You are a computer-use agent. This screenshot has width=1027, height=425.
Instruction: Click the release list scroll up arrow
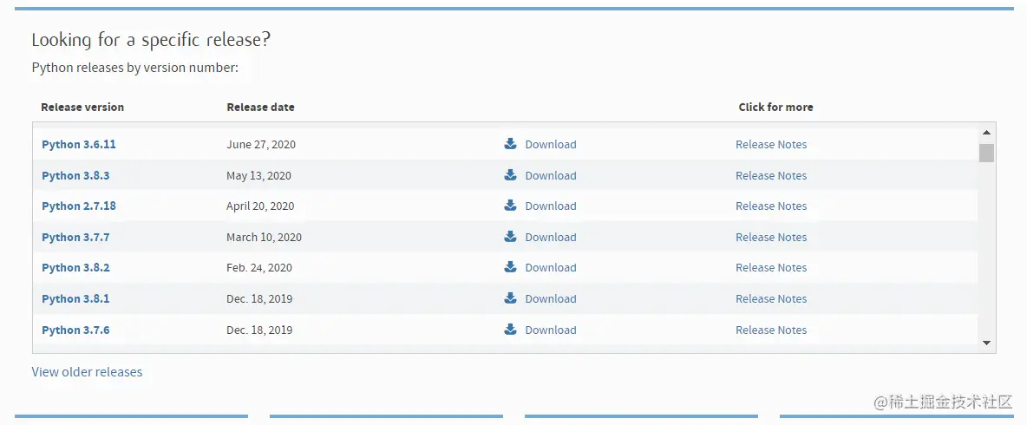(x=986, y=133)
